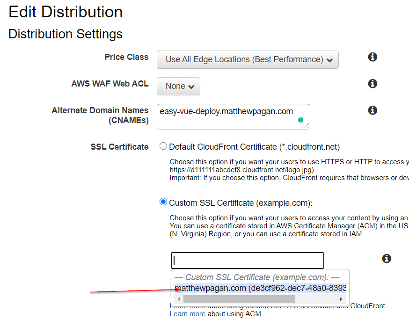Click Learn more about using ACM
409x326 pixels.
click(187, 314)
